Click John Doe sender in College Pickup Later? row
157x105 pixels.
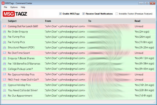click(65, 69)
